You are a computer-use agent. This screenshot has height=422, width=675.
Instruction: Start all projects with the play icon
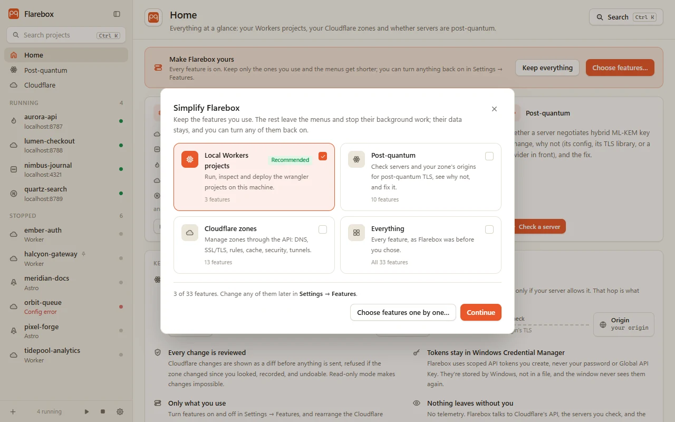point(87,411)
